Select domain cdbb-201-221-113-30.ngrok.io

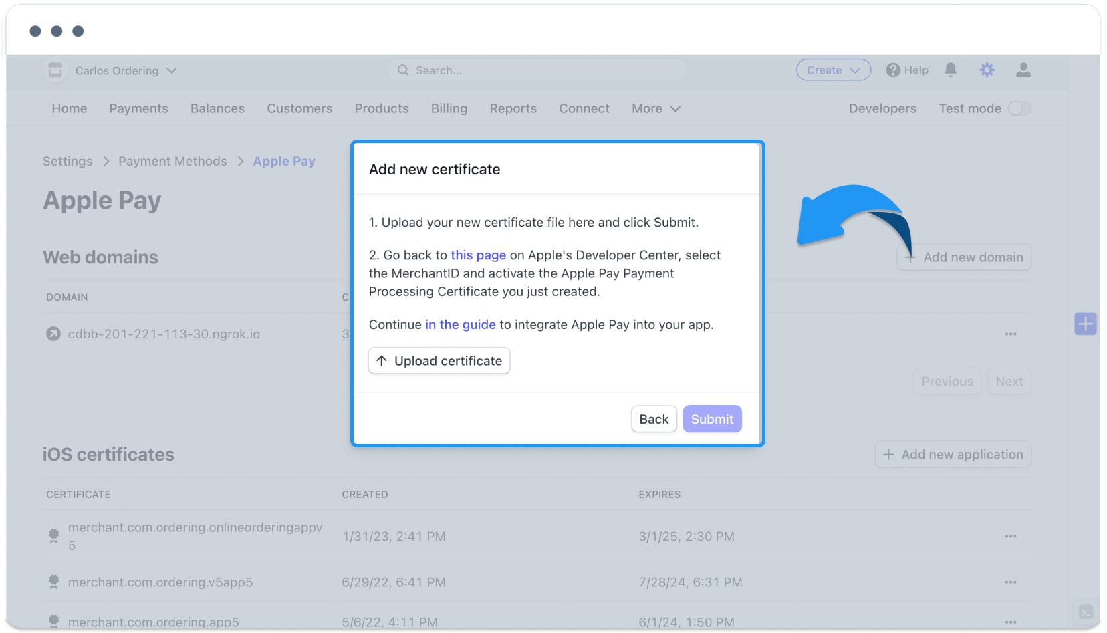click(x=164, y=334)
